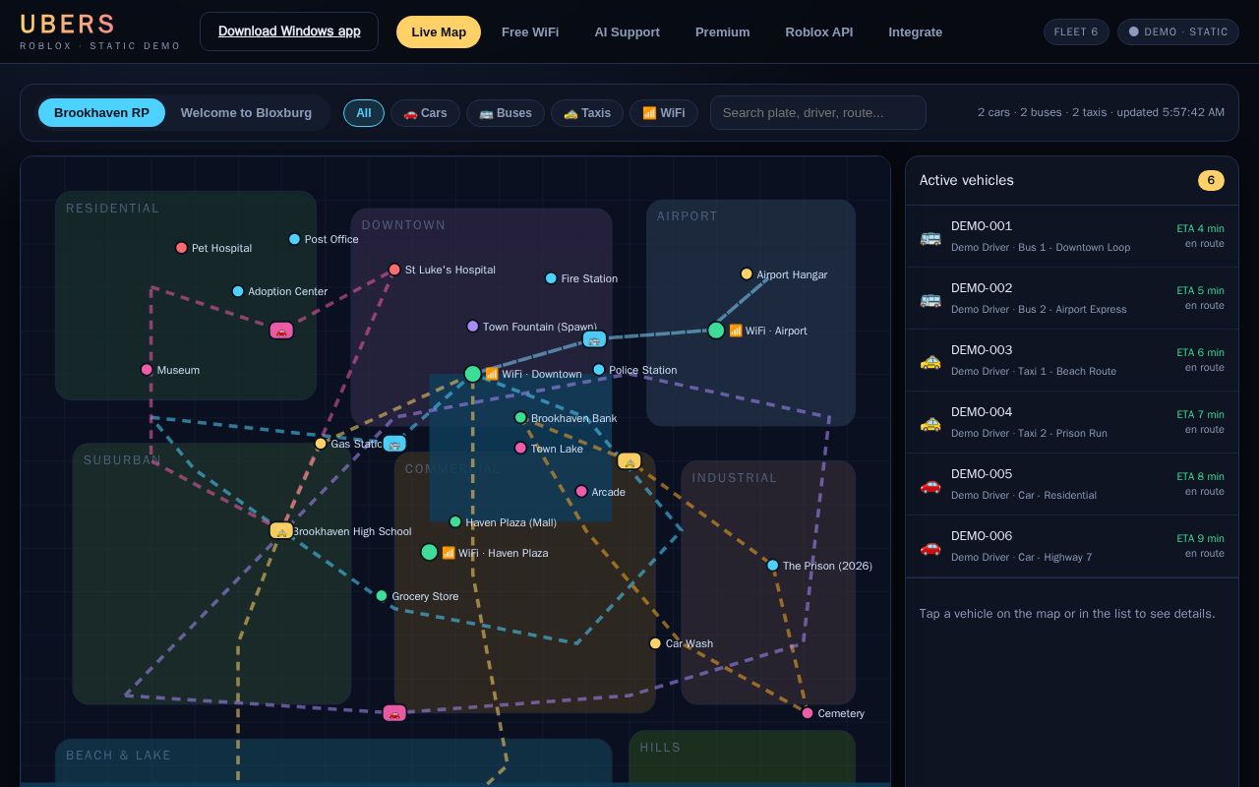1259x787 pixels.
Task: Click the blue bus marker beside Gas Station
Action: pos(394,444)
